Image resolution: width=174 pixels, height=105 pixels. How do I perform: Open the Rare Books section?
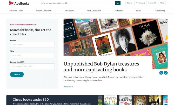pos(69,11)
